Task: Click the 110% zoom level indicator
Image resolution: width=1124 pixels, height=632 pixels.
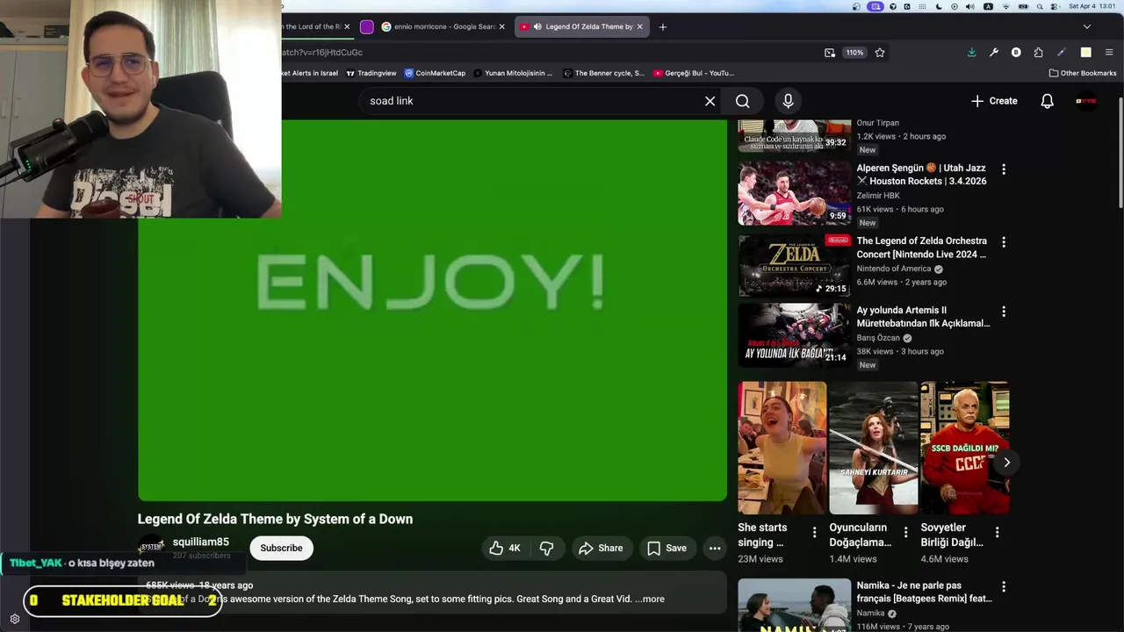Action: point(854,53)
